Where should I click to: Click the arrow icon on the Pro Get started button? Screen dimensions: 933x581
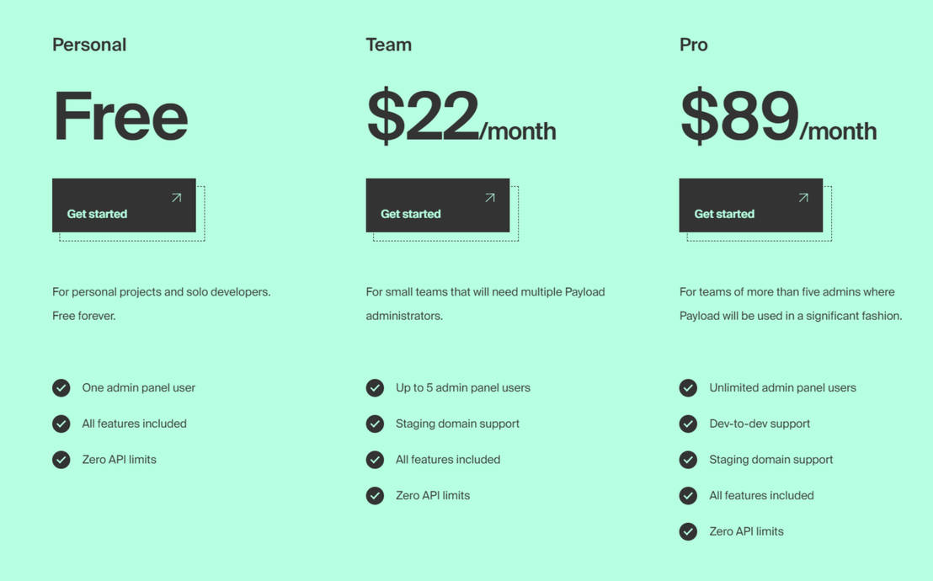(x=802, y=197)
